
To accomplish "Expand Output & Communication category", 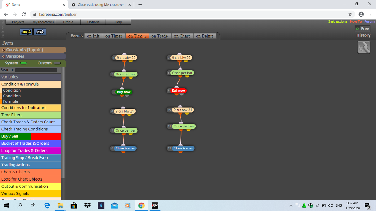I will click(x=31, y=186).
